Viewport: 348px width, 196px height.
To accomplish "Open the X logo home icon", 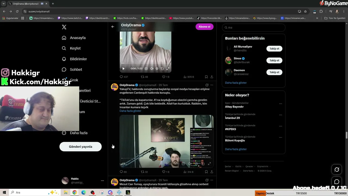I will pyautogui.click(x=64, y=27).
